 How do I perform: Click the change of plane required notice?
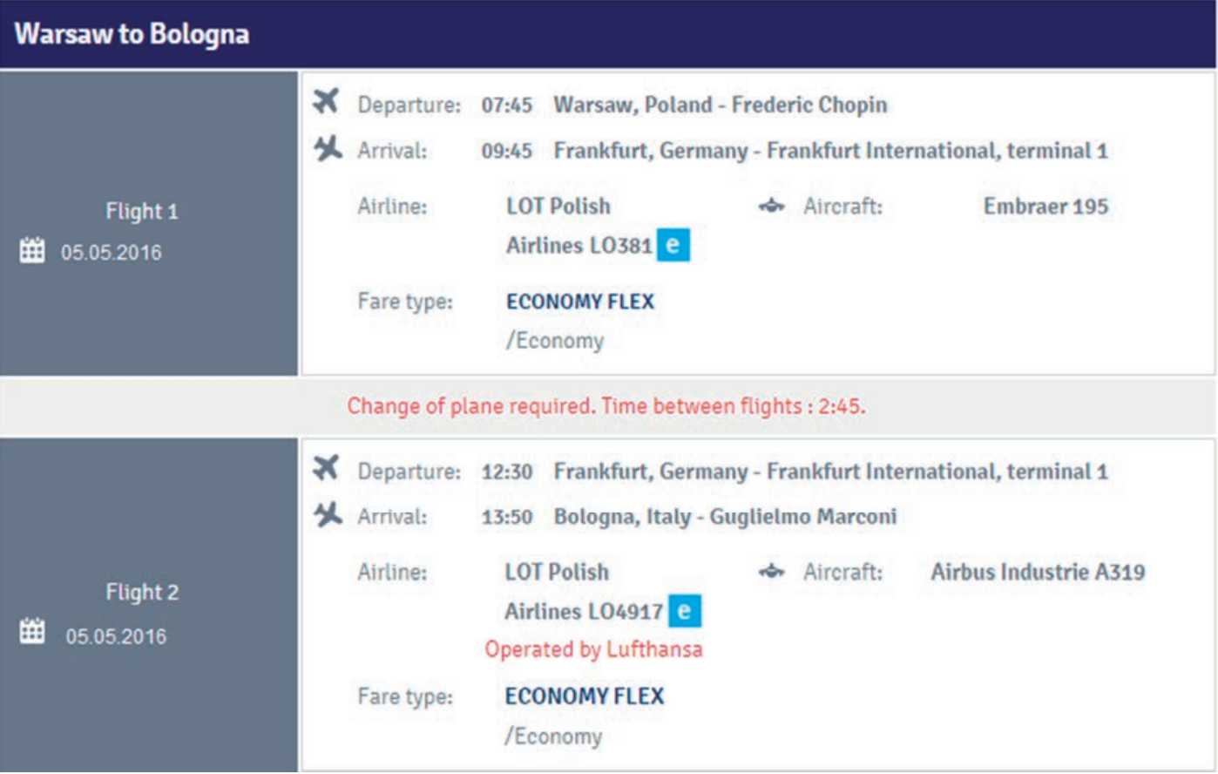coord(606,406)
